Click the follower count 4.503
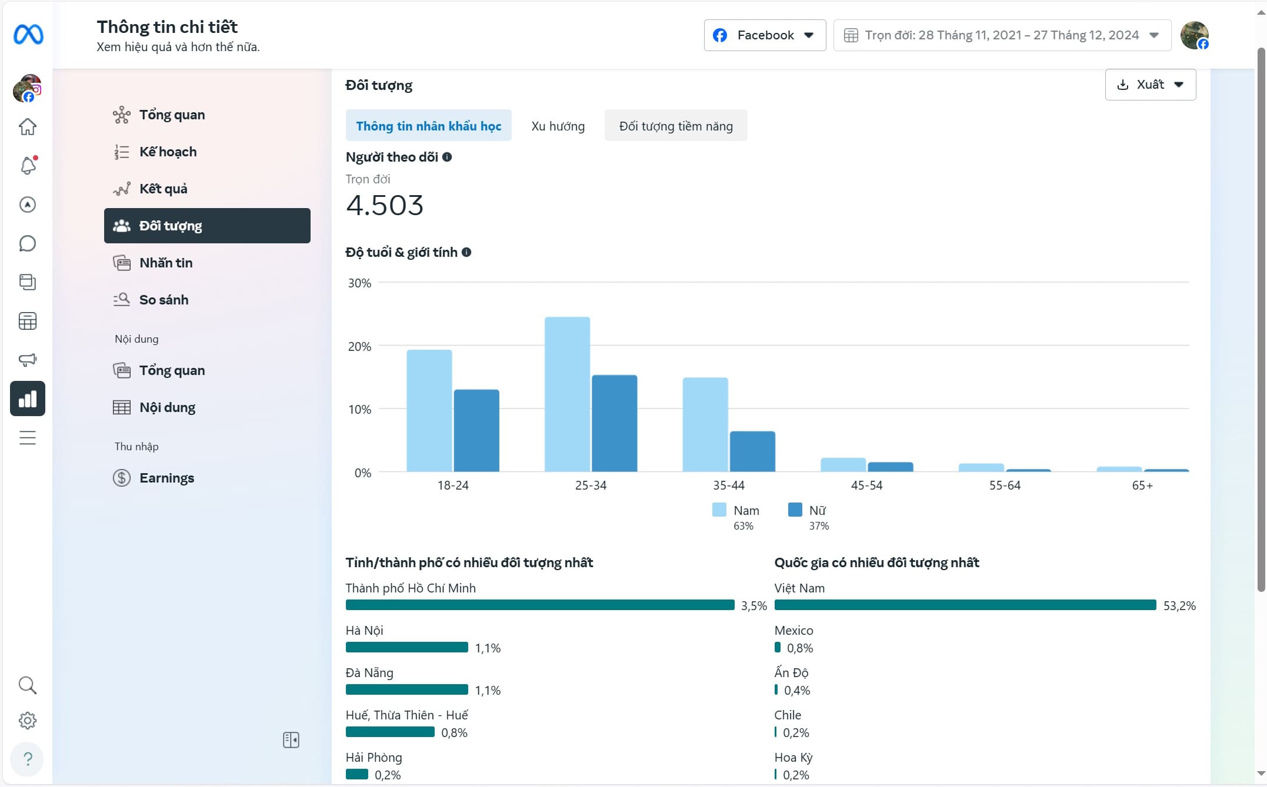1267x787 pixels. [385, 205]
